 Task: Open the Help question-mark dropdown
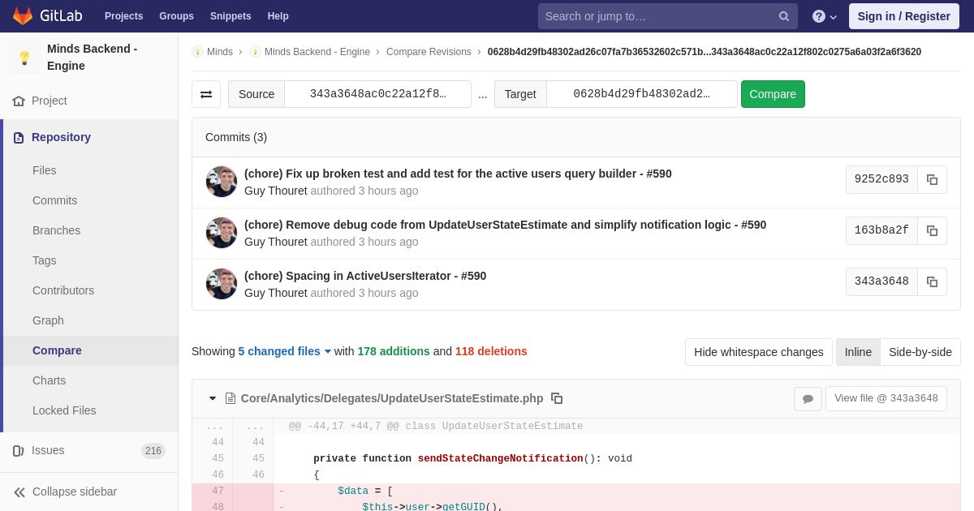coord(825,16)
